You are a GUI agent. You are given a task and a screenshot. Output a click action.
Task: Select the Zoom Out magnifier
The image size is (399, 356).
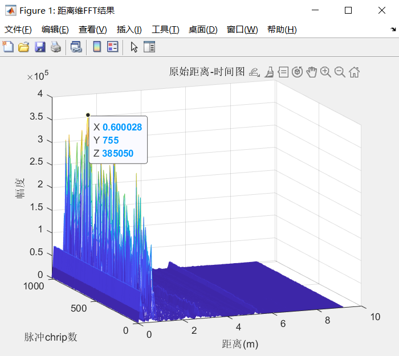coord(340,72)
